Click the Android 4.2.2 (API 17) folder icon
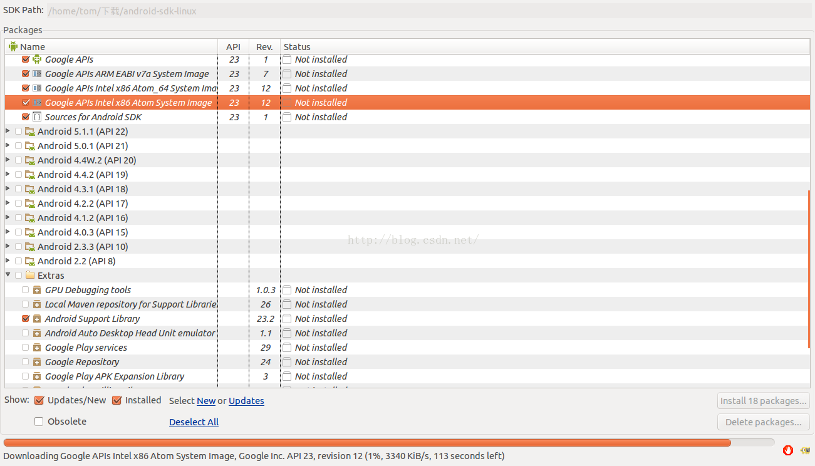This screenshot has width=815, height=466. tap(29, 204)
